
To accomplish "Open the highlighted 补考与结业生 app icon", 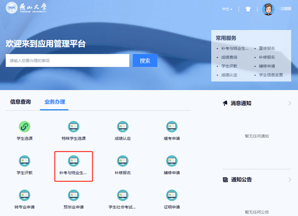I will (x=73, y=161).
